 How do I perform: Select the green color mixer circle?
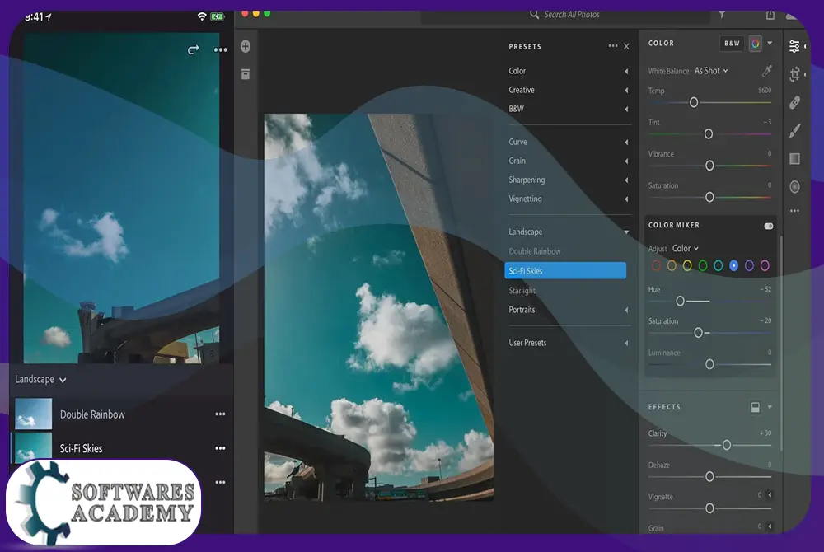703,266
